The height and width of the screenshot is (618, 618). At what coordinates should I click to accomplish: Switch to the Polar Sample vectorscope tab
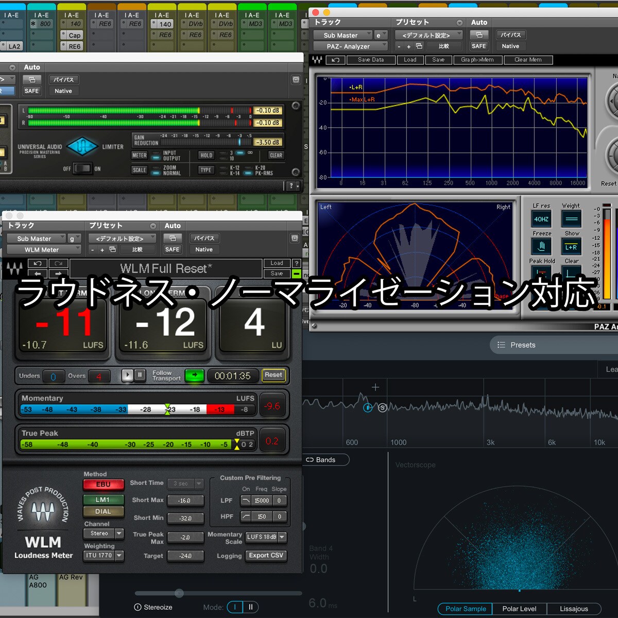click(x=466, y=609)
